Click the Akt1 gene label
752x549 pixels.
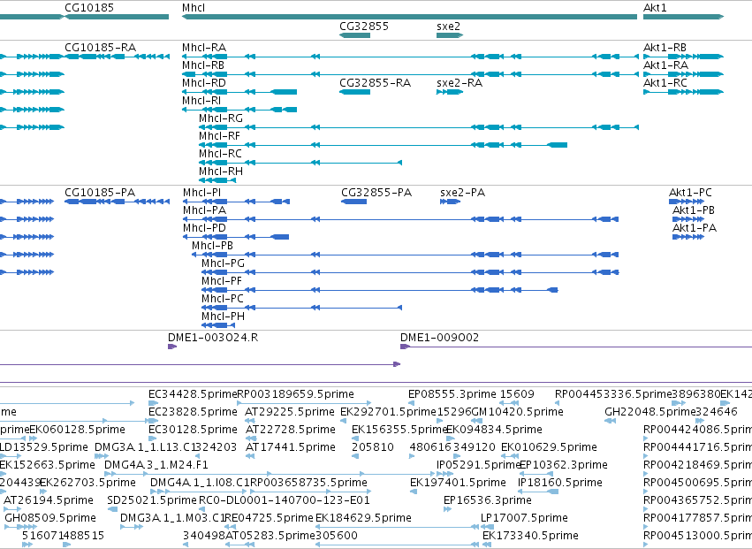[655, 8]
